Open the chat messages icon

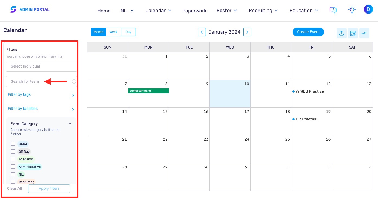pos(333,10)
